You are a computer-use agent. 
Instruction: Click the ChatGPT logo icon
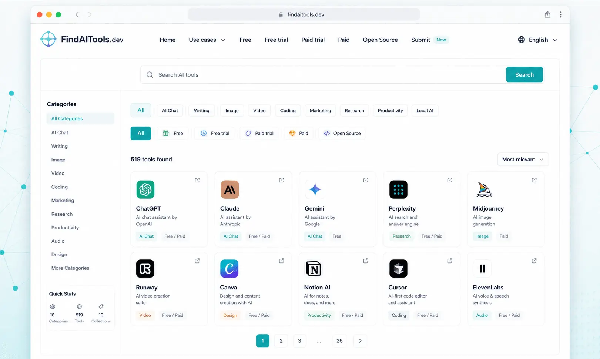[x=145, y=189]
